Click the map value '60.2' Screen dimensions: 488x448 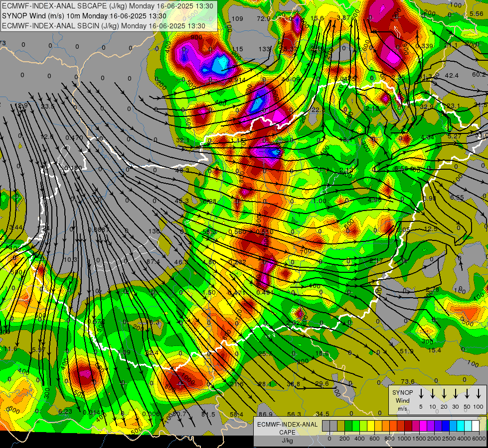[479, 74]
